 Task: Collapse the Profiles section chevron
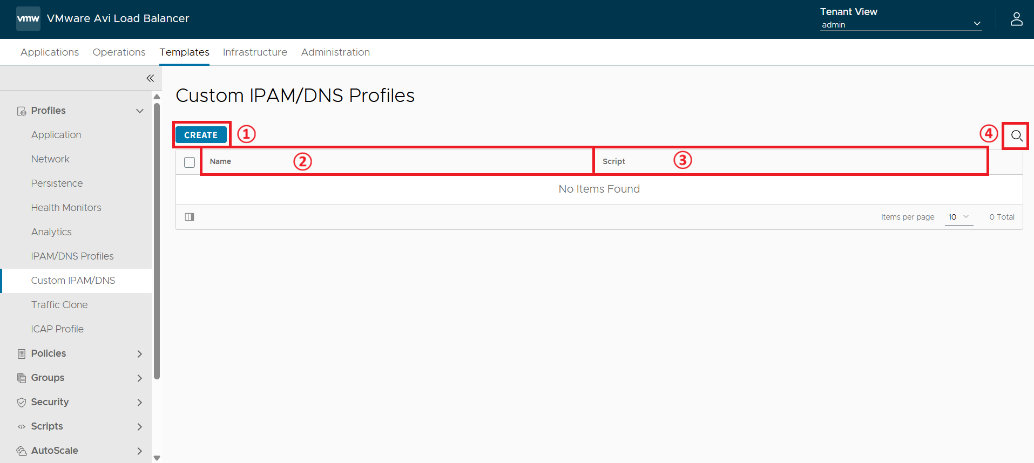[x=140, y=111]
